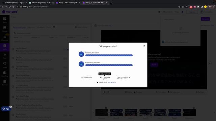The image size is (216, 121).
Task: Open the Tips button
Action: point(6,109)
